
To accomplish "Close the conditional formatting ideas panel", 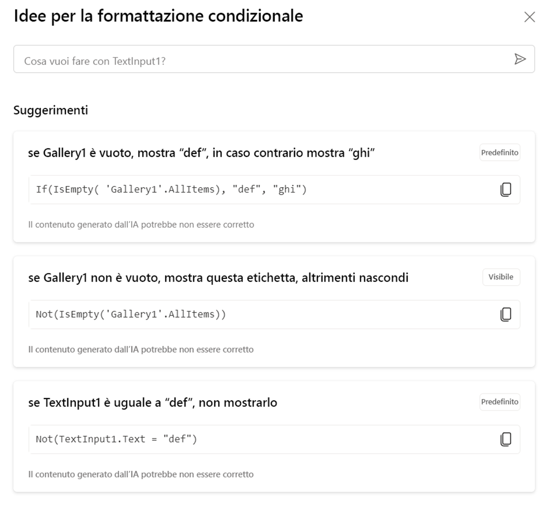I will tap(529, 17).
